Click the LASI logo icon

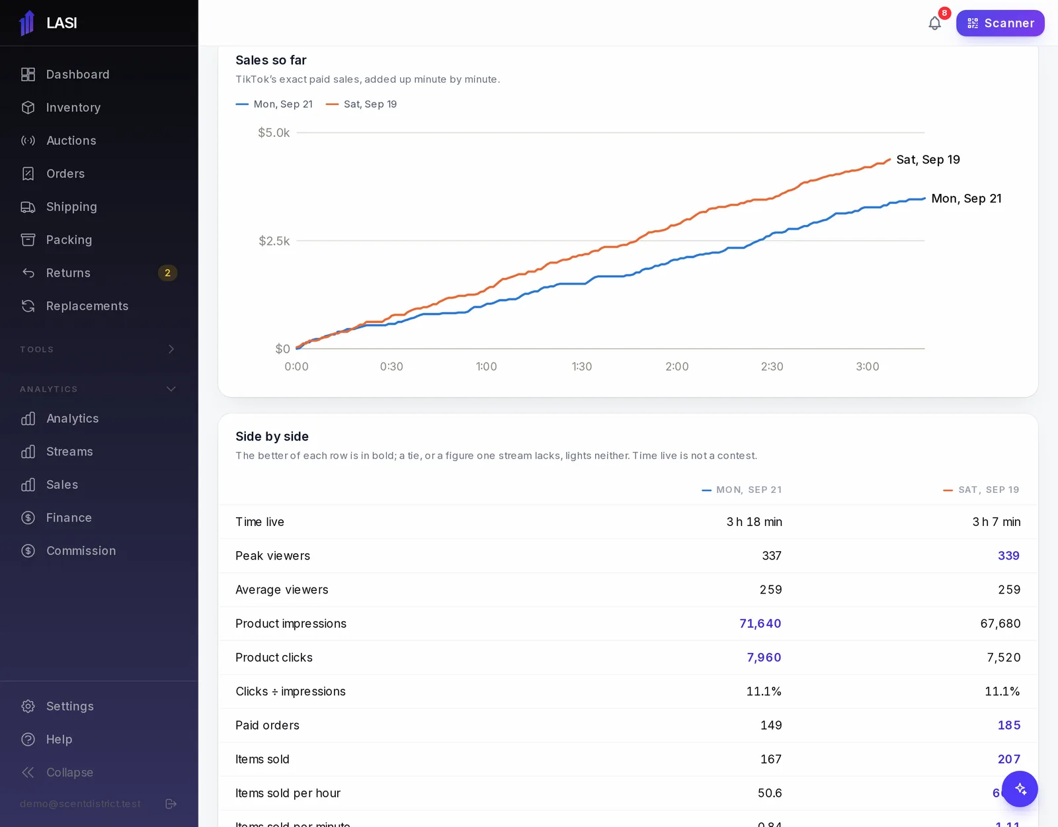[27, 23]
